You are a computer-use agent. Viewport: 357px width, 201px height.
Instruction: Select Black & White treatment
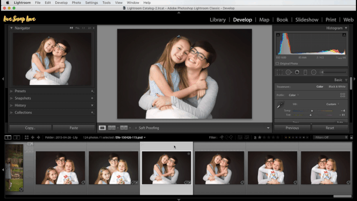[x=337, y=87]
